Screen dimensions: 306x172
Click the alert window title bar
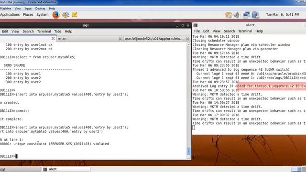[250, 25]
